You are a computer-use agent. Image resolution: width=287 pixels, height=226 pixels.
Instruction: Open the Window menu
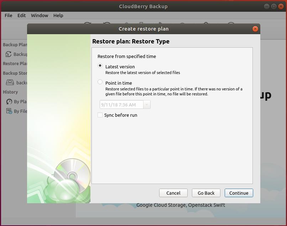(x=40, y=15)
